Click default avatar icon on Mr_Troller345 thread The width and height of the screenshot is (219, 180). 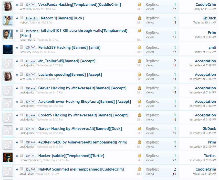tap(8, 63)
